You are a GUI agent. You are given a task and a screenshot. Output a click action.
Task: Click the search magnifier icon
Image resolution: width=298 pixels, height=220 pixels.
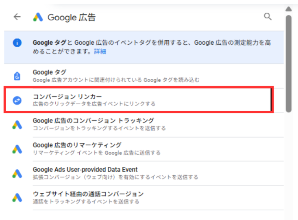(268, 17)
